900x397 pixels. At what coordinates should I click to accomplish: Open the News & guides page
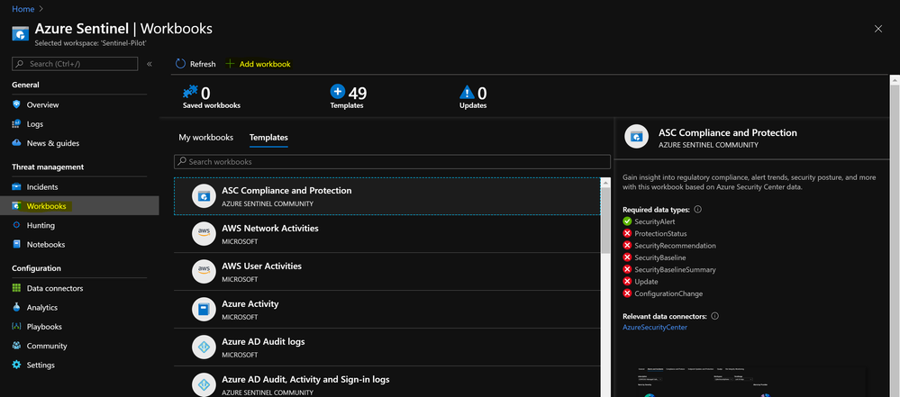click(53, 143)
